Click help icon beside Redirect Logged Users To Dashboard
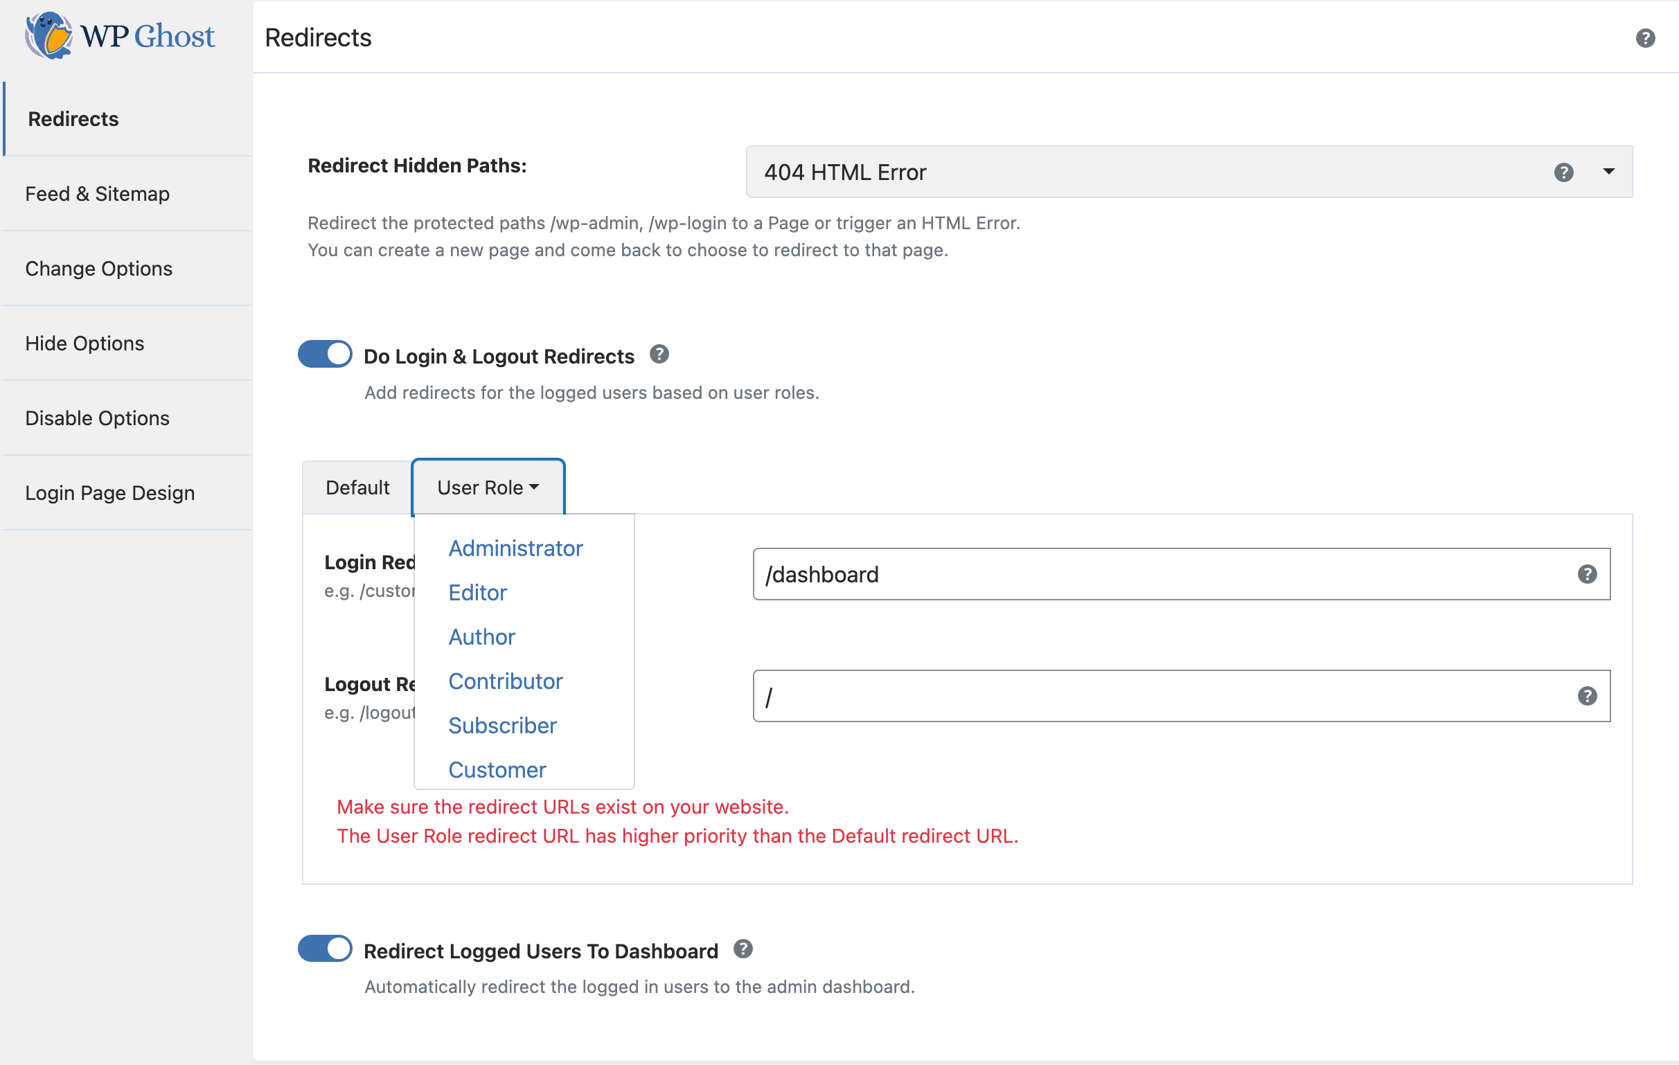Image resolution: width=1679 pixels, height=1065 pixels. 743,949
